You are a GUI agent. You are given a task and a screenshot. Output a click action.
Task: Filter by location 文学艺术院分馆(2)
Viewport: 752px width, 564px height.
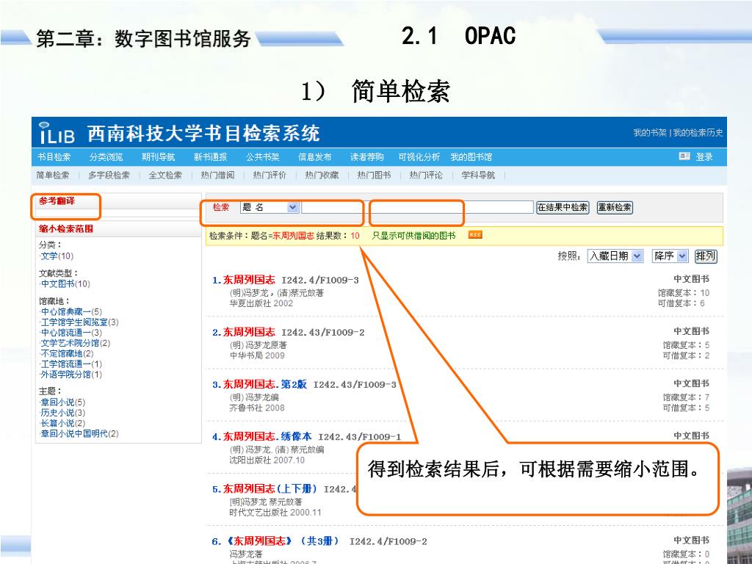point(76,344)
